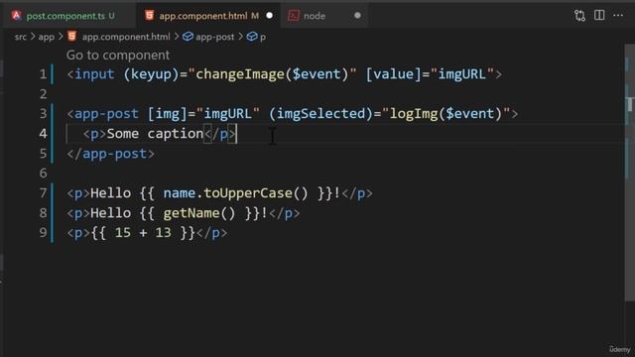Screen dimensions: 635x357
Task: Split the editor to the right
Action: click(x=599, y=16)
